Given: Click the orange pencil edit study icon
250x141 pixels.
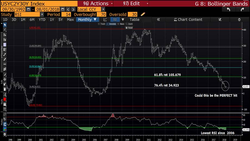Looking at the screenshot, I should point(143,14).
